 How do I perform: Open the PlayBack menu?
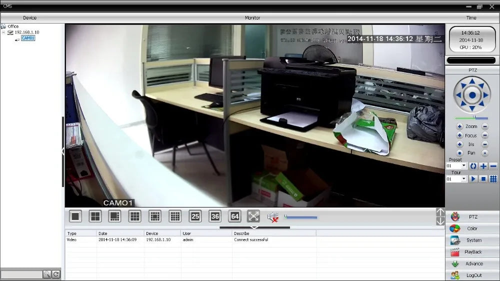[472, 252]
